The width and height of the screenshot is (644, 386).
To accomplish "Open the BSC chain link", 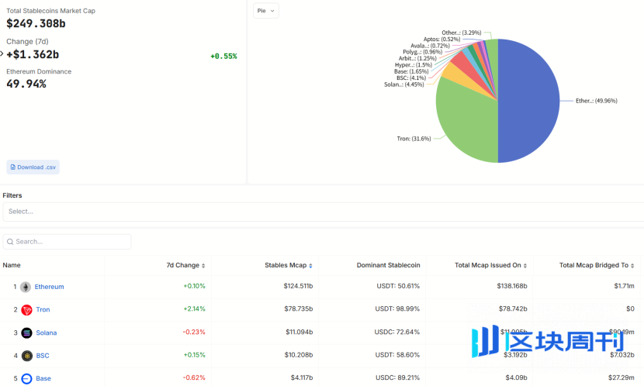I will click(x=43, y=356).
